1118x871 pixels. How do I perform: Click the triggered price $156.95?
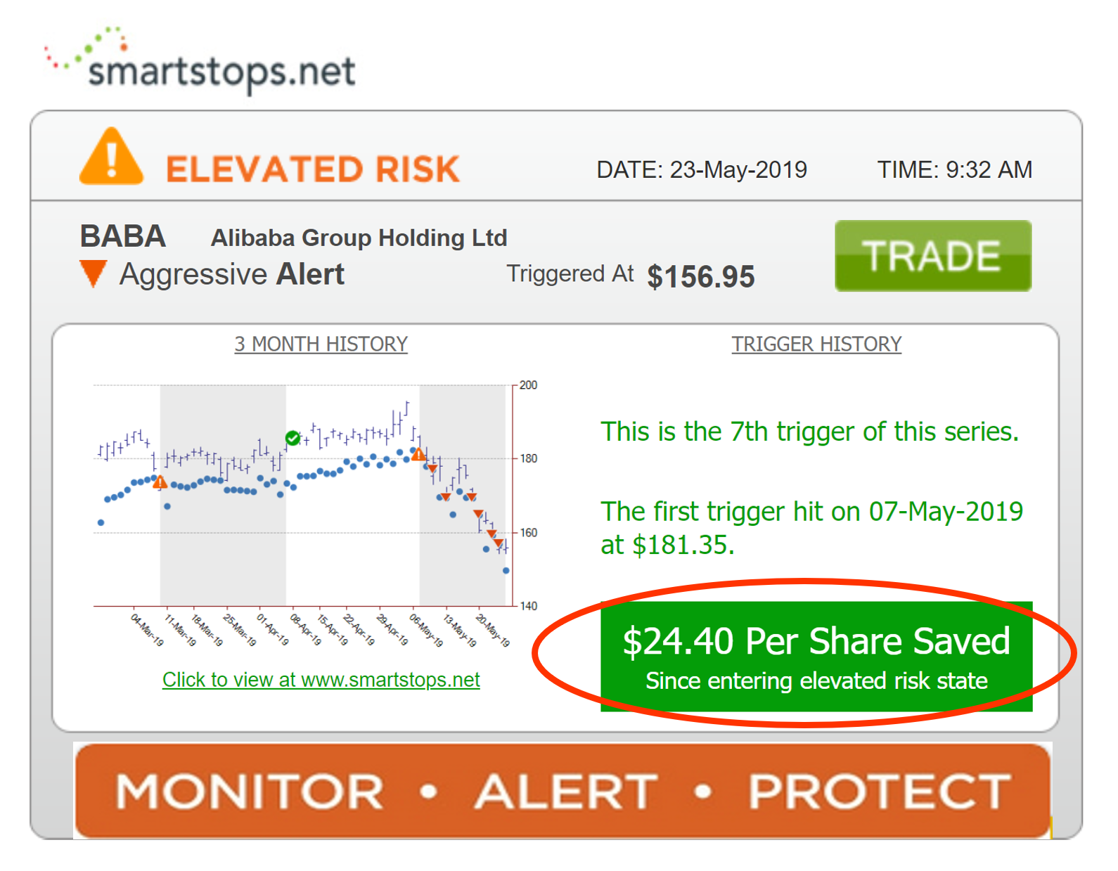point(700,276)
